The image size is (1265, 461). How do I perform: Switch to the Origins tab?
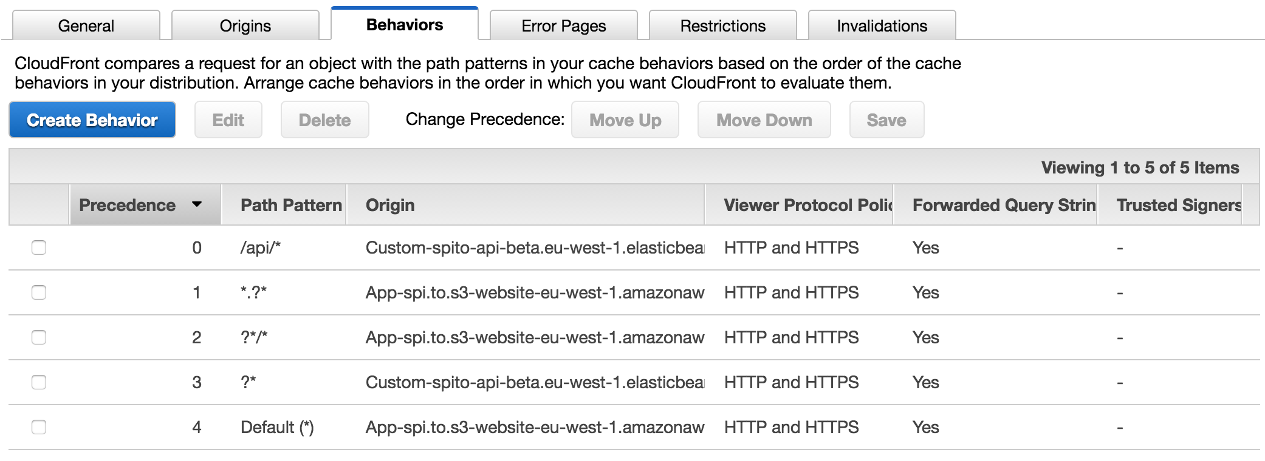coord(245,25)
